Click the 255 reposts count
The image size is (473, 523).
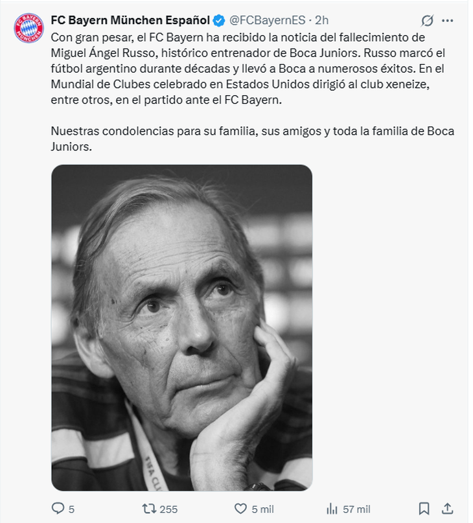(168, 509)
